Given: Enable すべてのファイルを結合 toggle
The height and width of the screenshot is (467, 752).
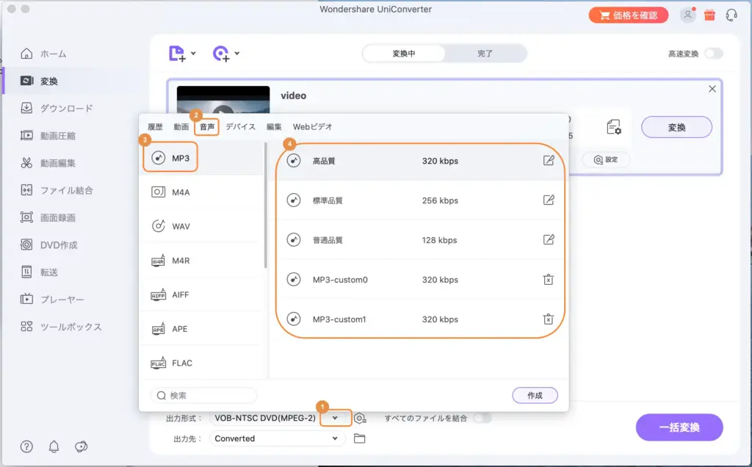Looking at the screenshot, I should (482, 418).
